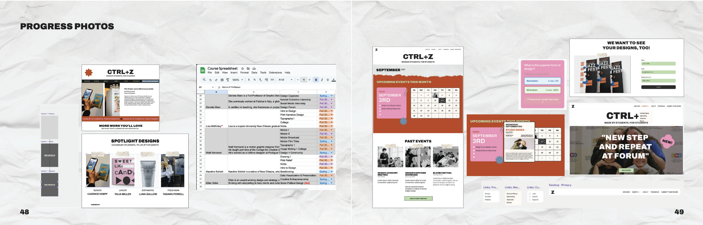Image resolution: width=703 pixels, height=225 pixels.
Task: Click the Email field in design submission form
Action: tap(658, 72)
